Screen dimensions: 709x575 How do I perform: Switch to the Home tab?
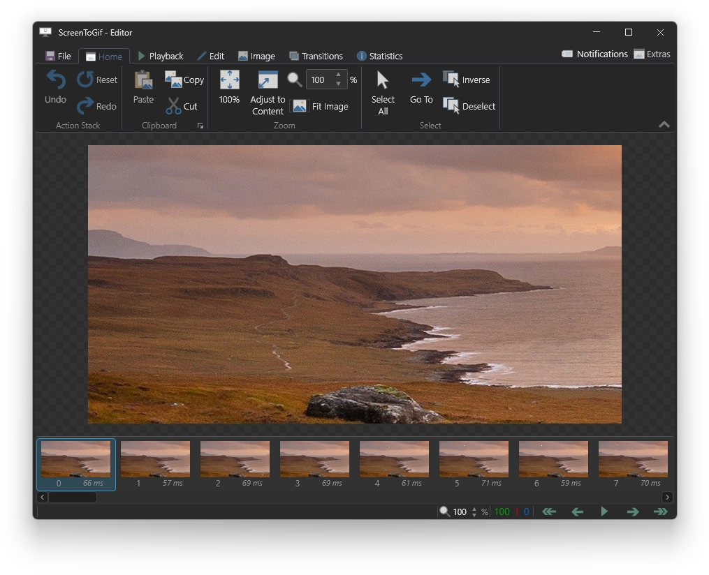[x=104, y=57]
